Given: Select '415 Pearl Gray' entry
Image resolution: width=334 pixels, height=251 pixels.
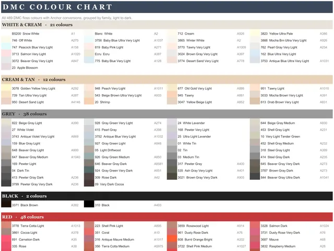Looking at the screenshot, I should pyautogui.click(x=105, y=130).
